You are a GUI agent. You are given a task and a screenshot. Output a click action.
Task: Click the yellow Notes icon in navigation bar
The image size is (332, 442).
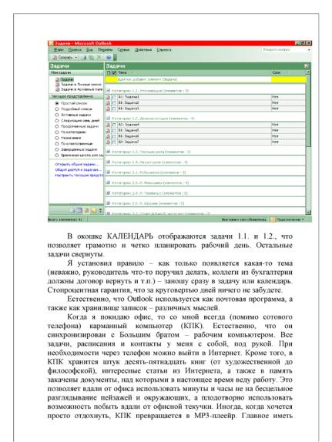(94, 210)
